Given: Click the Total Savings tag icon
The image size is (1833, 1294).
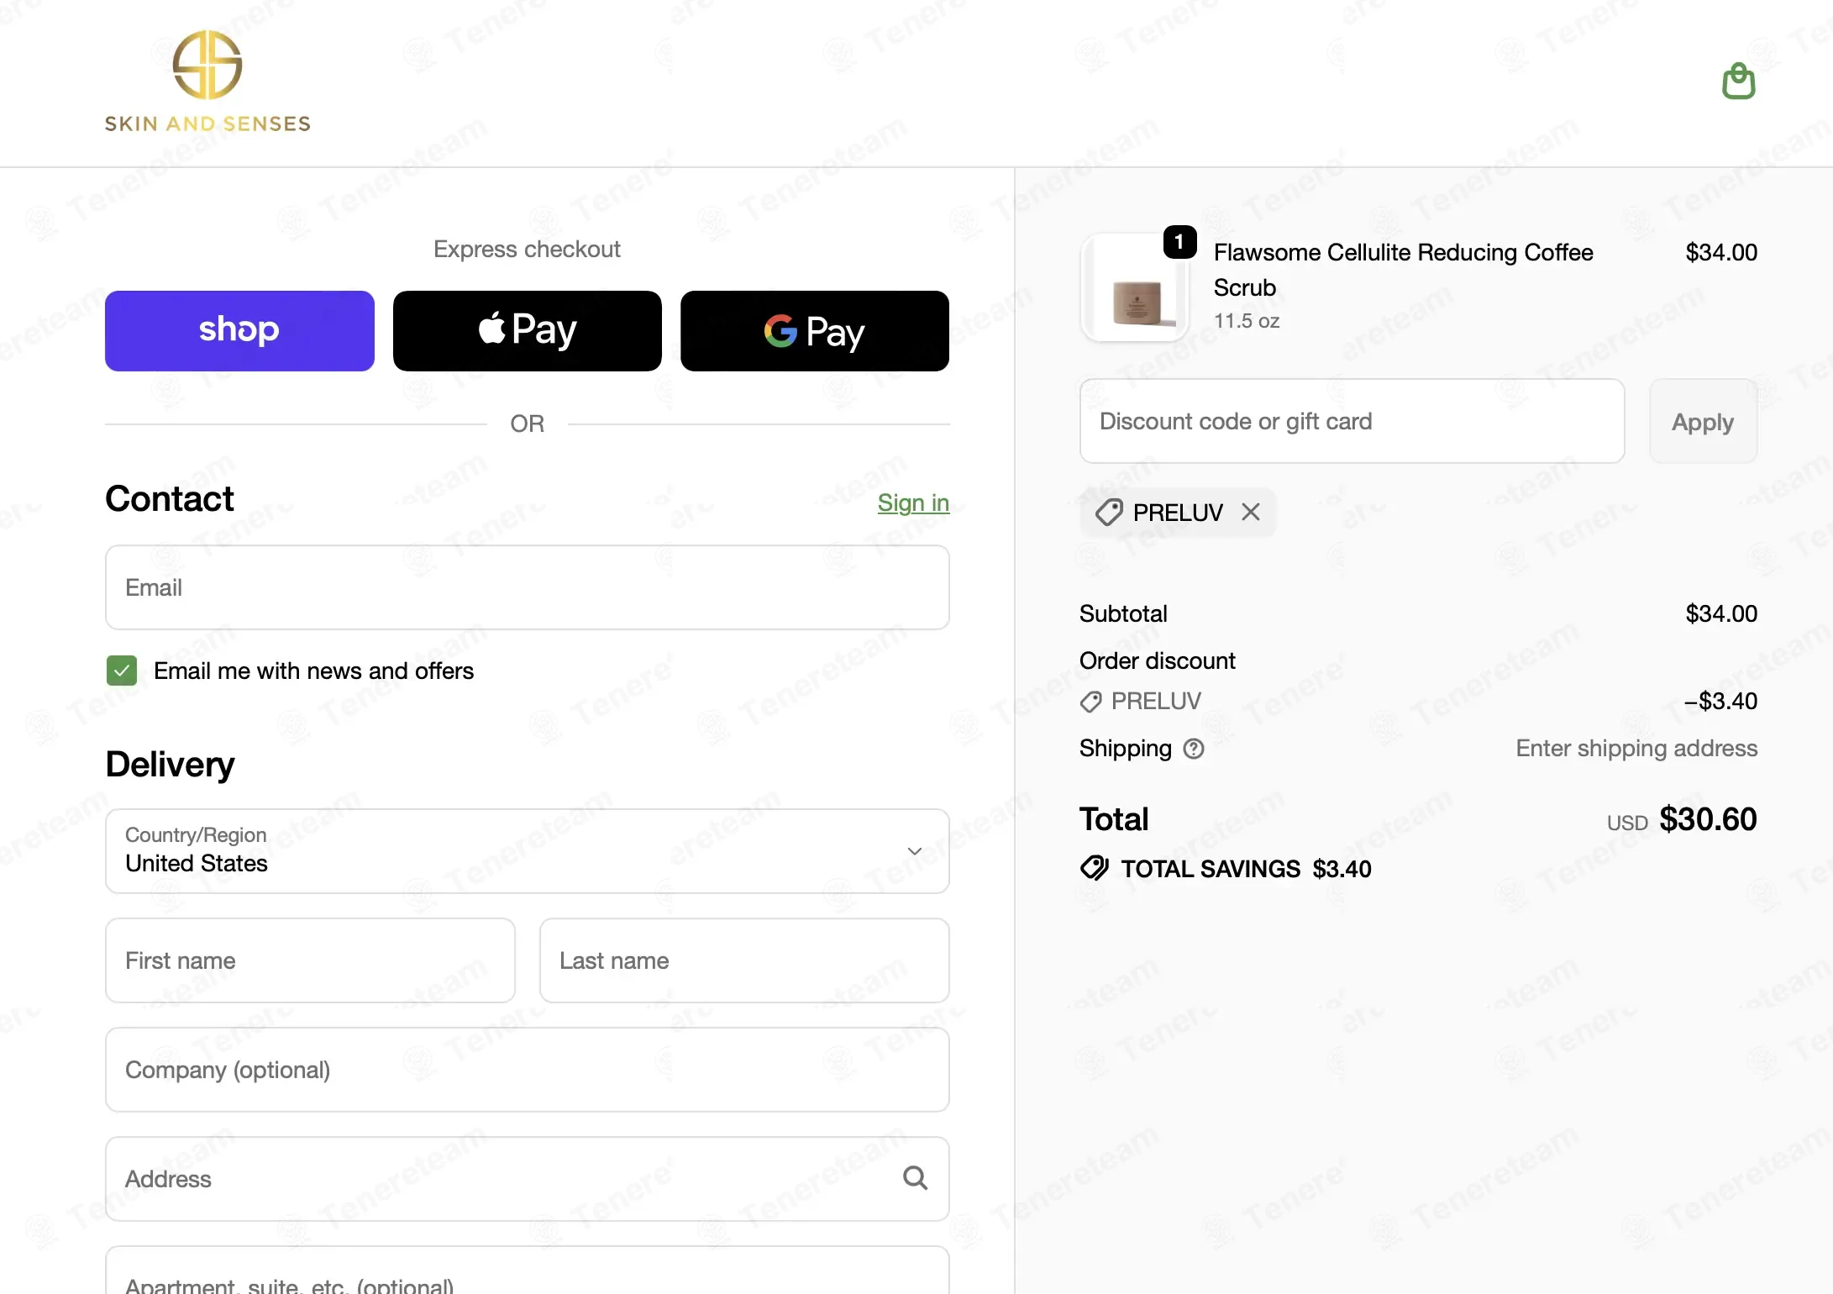Looking at the screenshot, I should pyautogui.click(x=1095, y=868).
